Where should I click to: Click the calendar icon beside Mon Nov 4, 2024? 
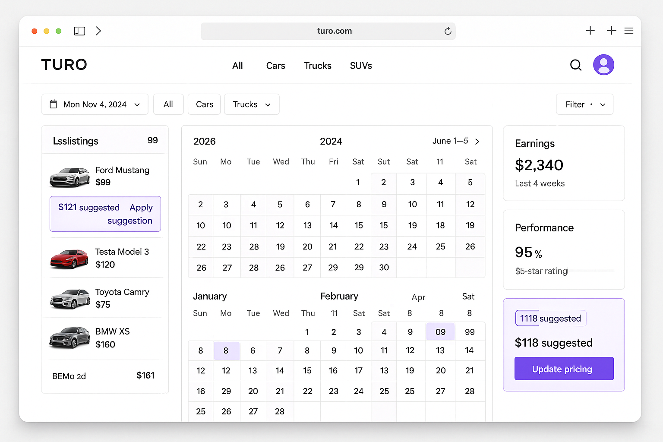[54, 104]
